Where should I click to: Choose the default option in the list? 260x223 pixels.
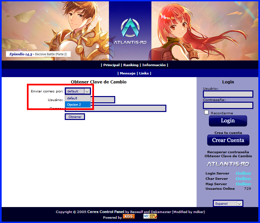click(78, 98)
